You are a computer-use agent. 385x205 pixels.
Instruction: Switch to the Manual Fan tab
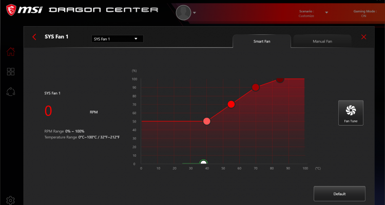(322, 41)
